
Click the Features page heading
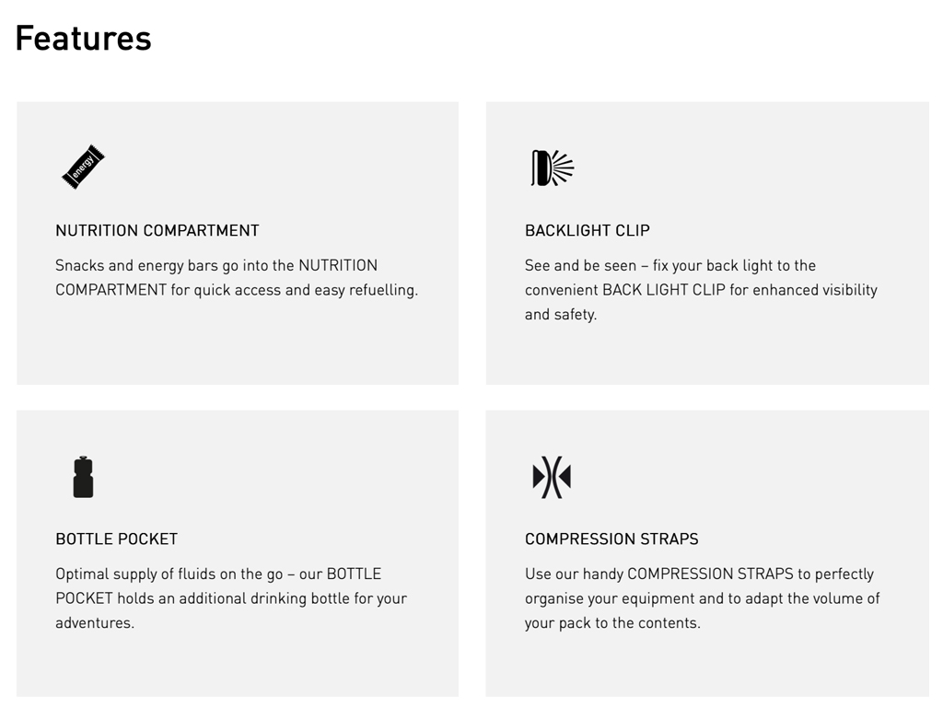tap(83, 39)
